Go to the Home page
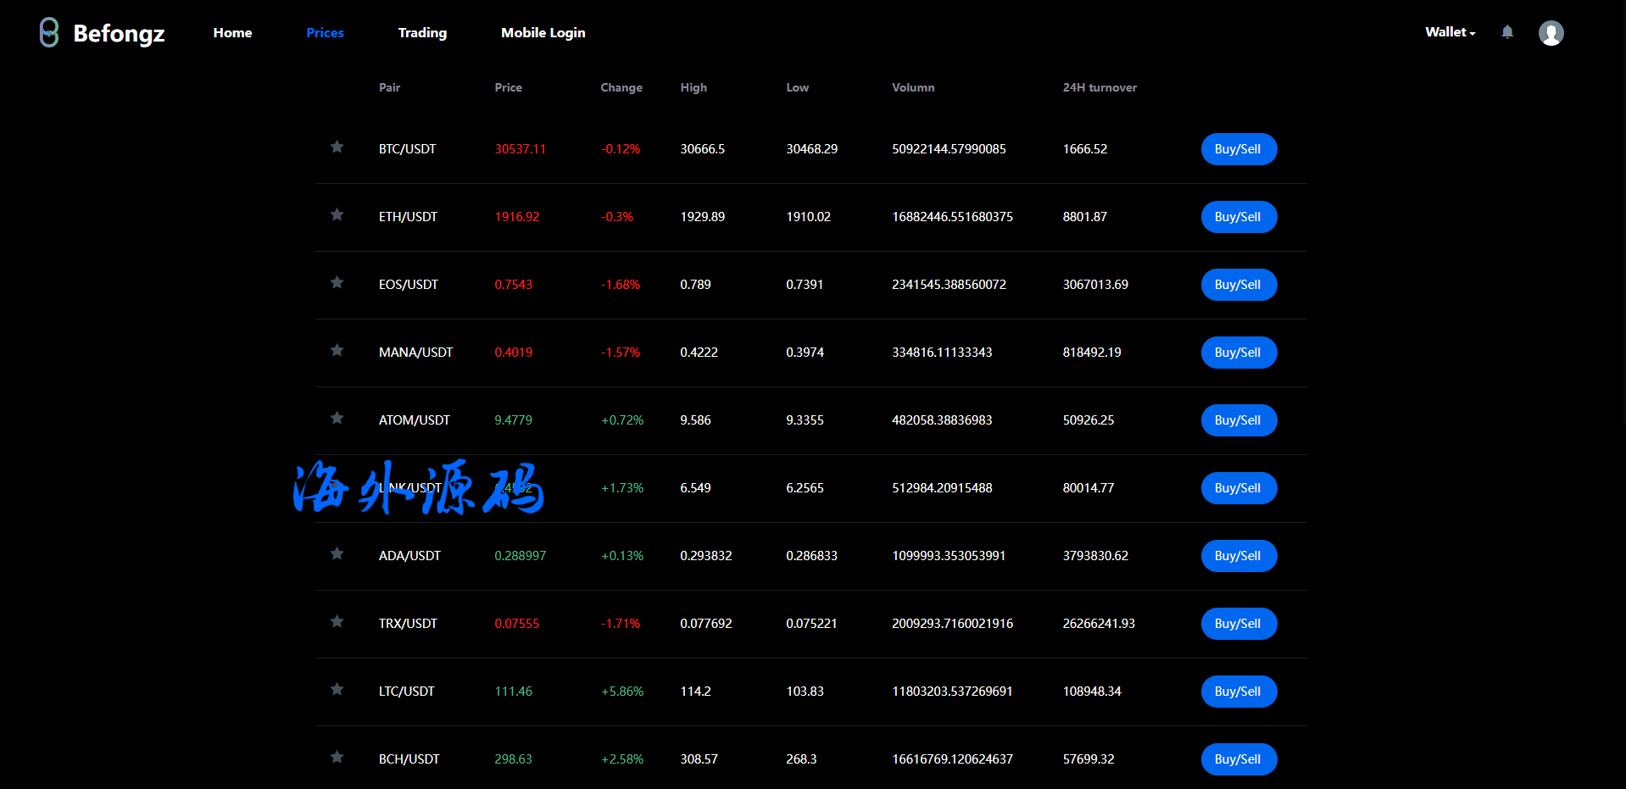 click(x=232, y=33)
